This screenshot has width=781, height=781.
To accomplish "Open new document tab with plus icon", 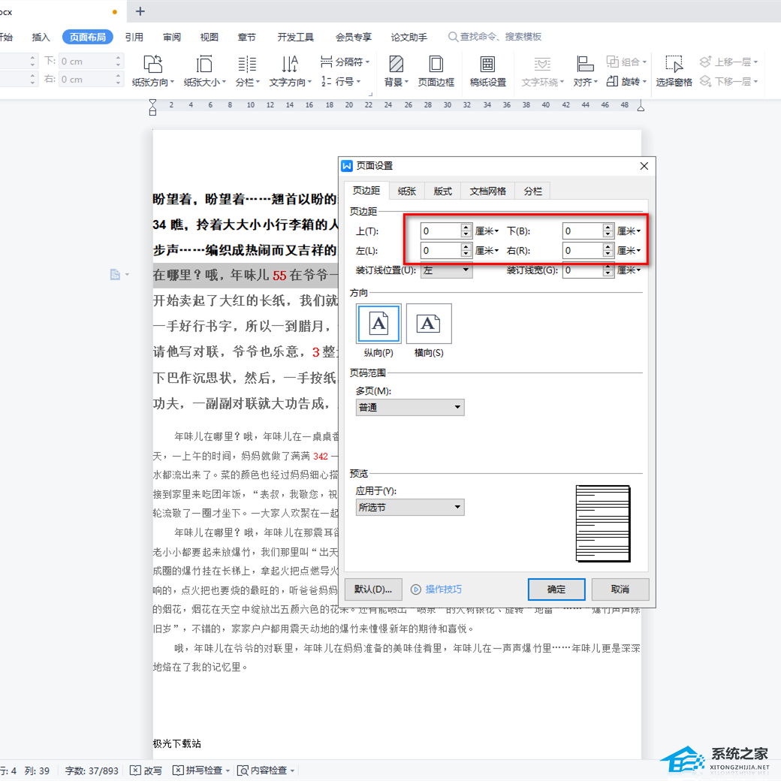I will coord(140,11).
